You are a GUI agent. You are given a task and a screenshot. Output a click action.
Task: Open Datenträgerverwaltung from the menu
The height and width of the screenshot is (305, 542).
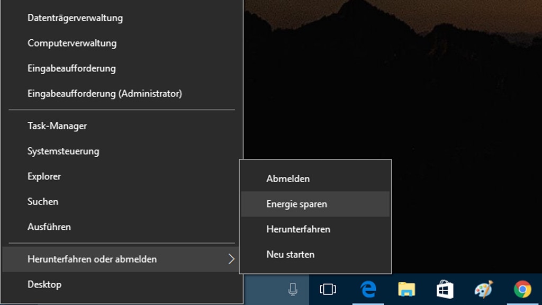pyautogui.click(x=75, y=18)
